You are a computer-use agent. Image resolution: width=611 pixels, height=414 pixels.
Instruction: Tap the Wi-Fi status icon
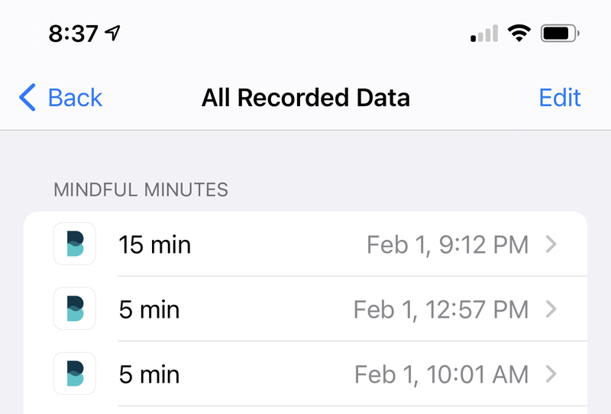point(519,33)
